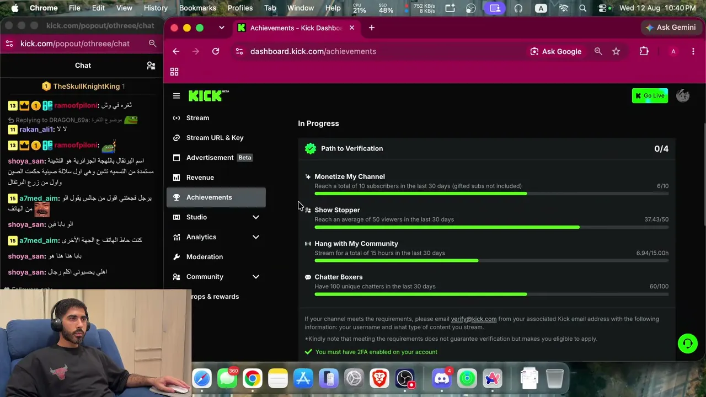The width and height of the screenshot is (706, 397).
Task: Click the 6.94/15.00h stream hours value
Action: click(652, 253)
